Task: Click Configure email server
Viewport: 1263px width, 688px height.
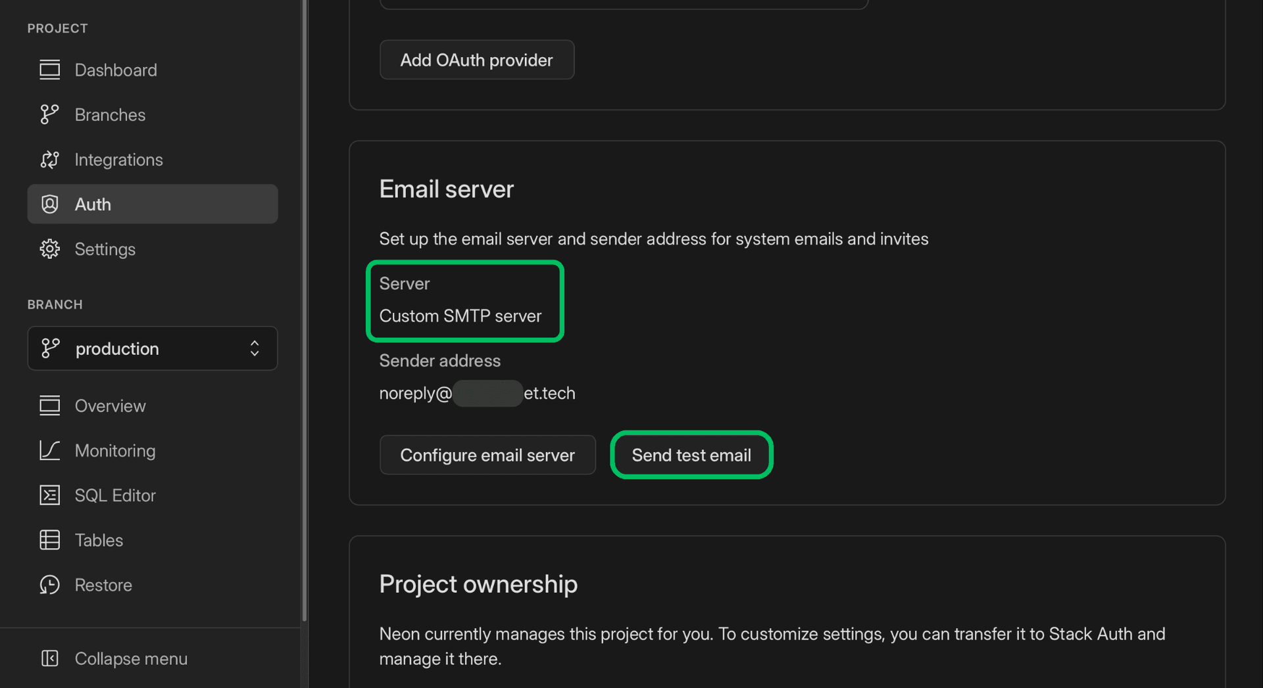Action: 487,455
